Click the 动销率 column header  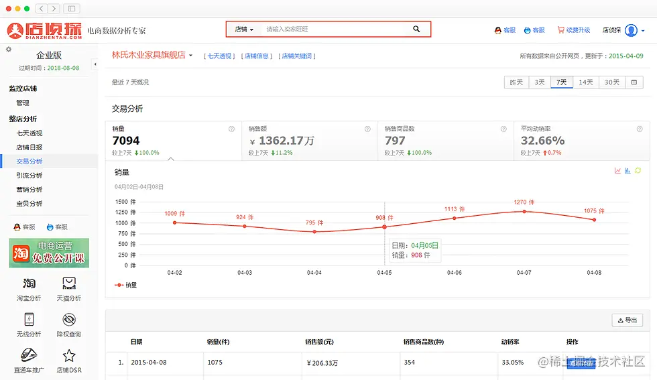tap(510, 342)
